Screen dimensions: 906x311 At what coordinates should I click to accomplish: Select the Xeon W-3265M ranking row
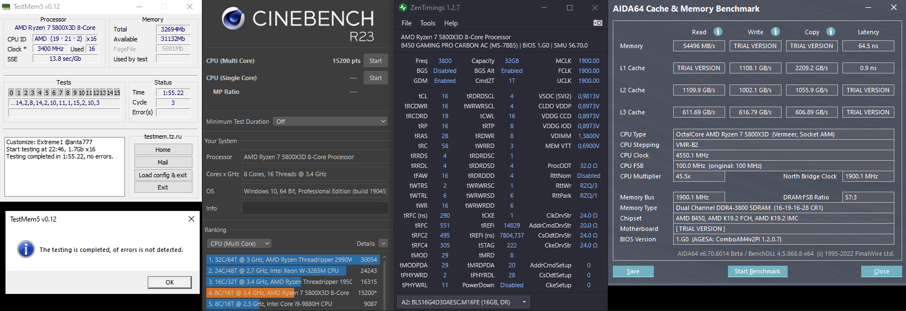293,271
